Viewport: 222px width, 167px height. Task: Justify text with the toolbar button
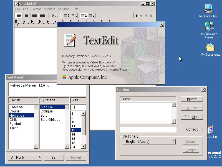point(34,16)
